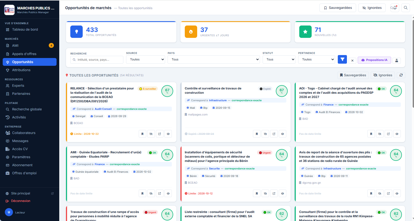
Task: Open external link on AMI Guinée Equatoriale card
Action: tap(159, 193)
